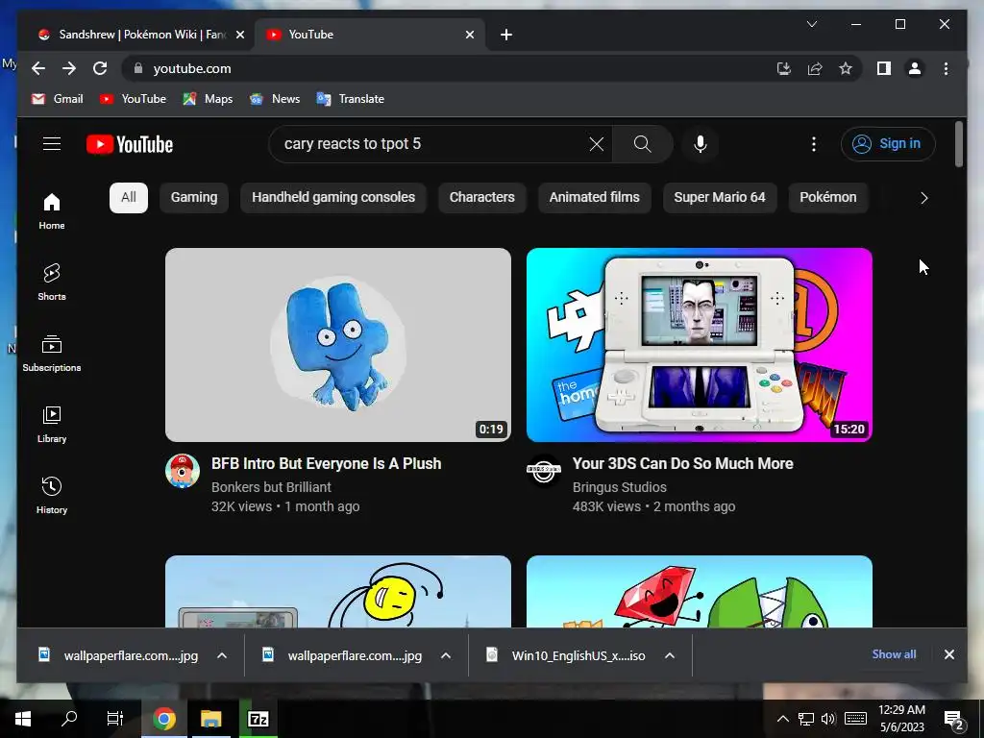Clear the search text with the X
Screen dimensions: 984x738
point(596,144)
